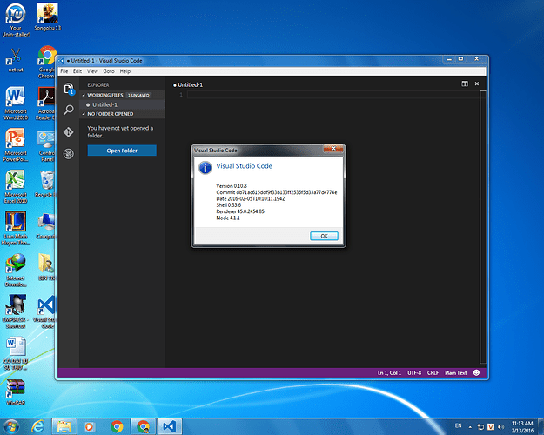Send feedback via the smiley icon
Viewport: 544px width, 435px height.
[x=476, y=372]
